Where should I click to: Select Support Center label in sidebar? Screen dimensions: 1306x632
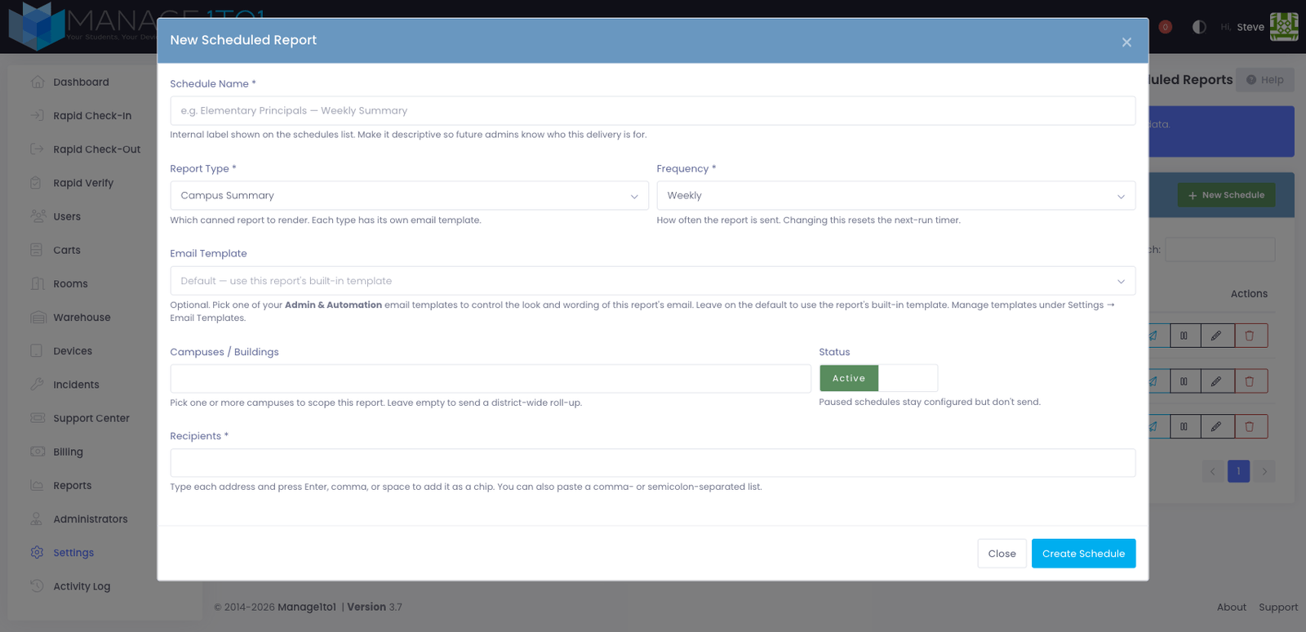point(91,418)
